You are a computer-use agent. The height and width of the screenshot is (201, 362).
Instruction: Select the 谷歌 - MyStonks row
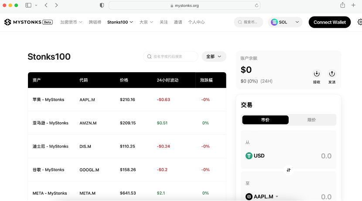coord(127,170)
